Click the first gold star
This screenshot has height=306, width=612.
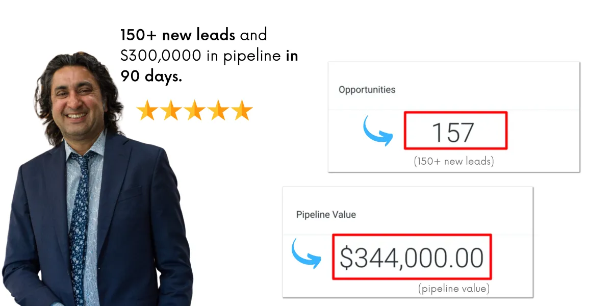(x=146, y=111)
